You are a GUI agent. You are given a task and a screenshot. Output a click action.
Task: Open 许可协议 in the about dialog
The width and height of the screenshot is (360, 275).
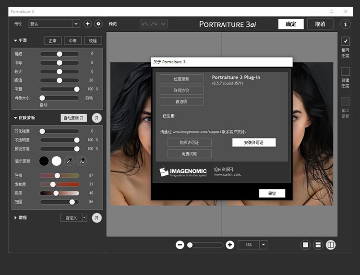[181, 90]
